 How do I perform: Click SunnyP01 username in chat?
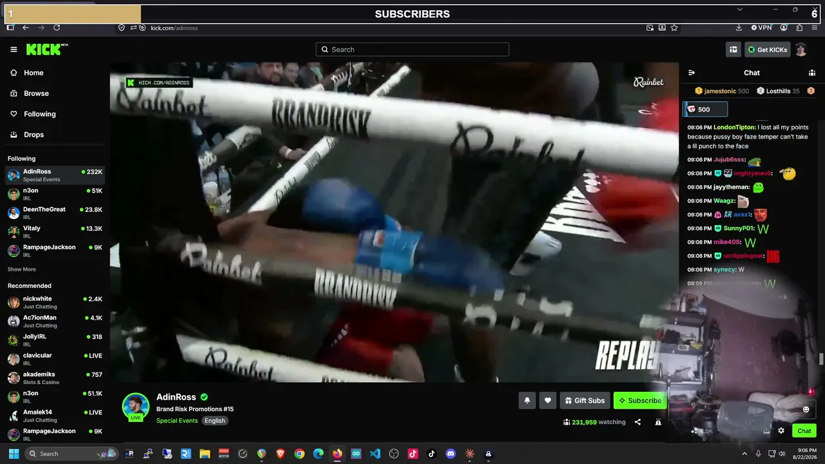739,228
